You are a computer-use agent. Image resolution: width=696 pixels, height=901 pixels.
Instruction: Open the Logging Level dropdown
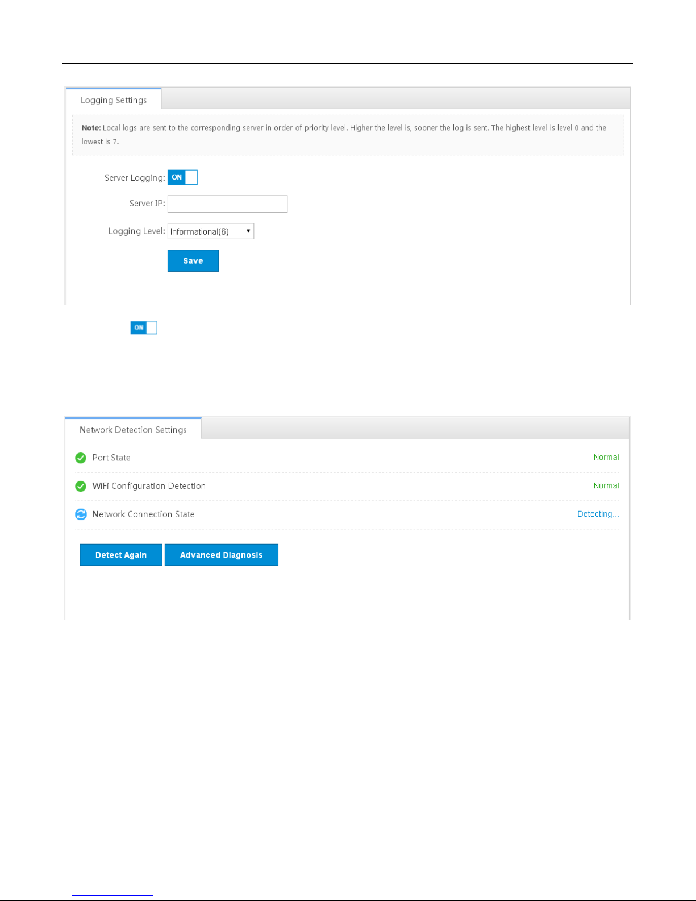(211, 231)
